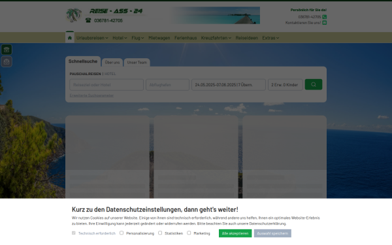Click the Reiseziel oder Hotel input field
The height and width of the screenshot is (245, 392).
(106, 85)
